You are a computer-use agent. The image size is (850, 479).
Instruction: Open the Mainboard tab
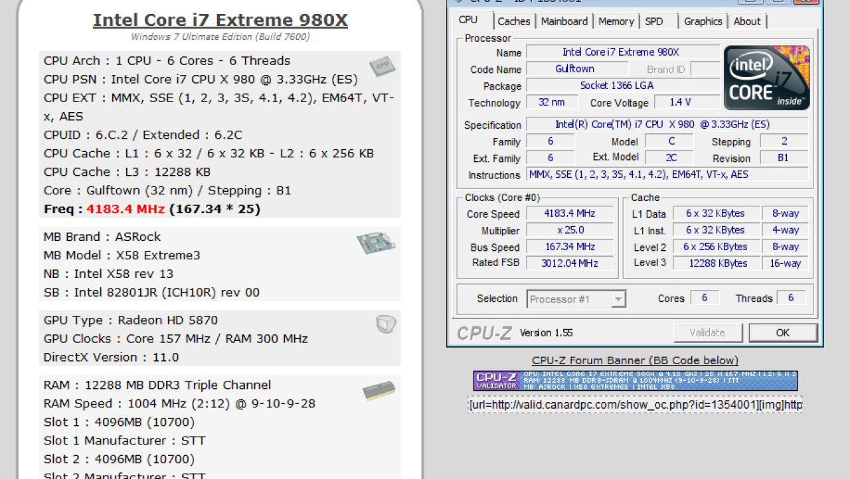(x=564, y=21)
